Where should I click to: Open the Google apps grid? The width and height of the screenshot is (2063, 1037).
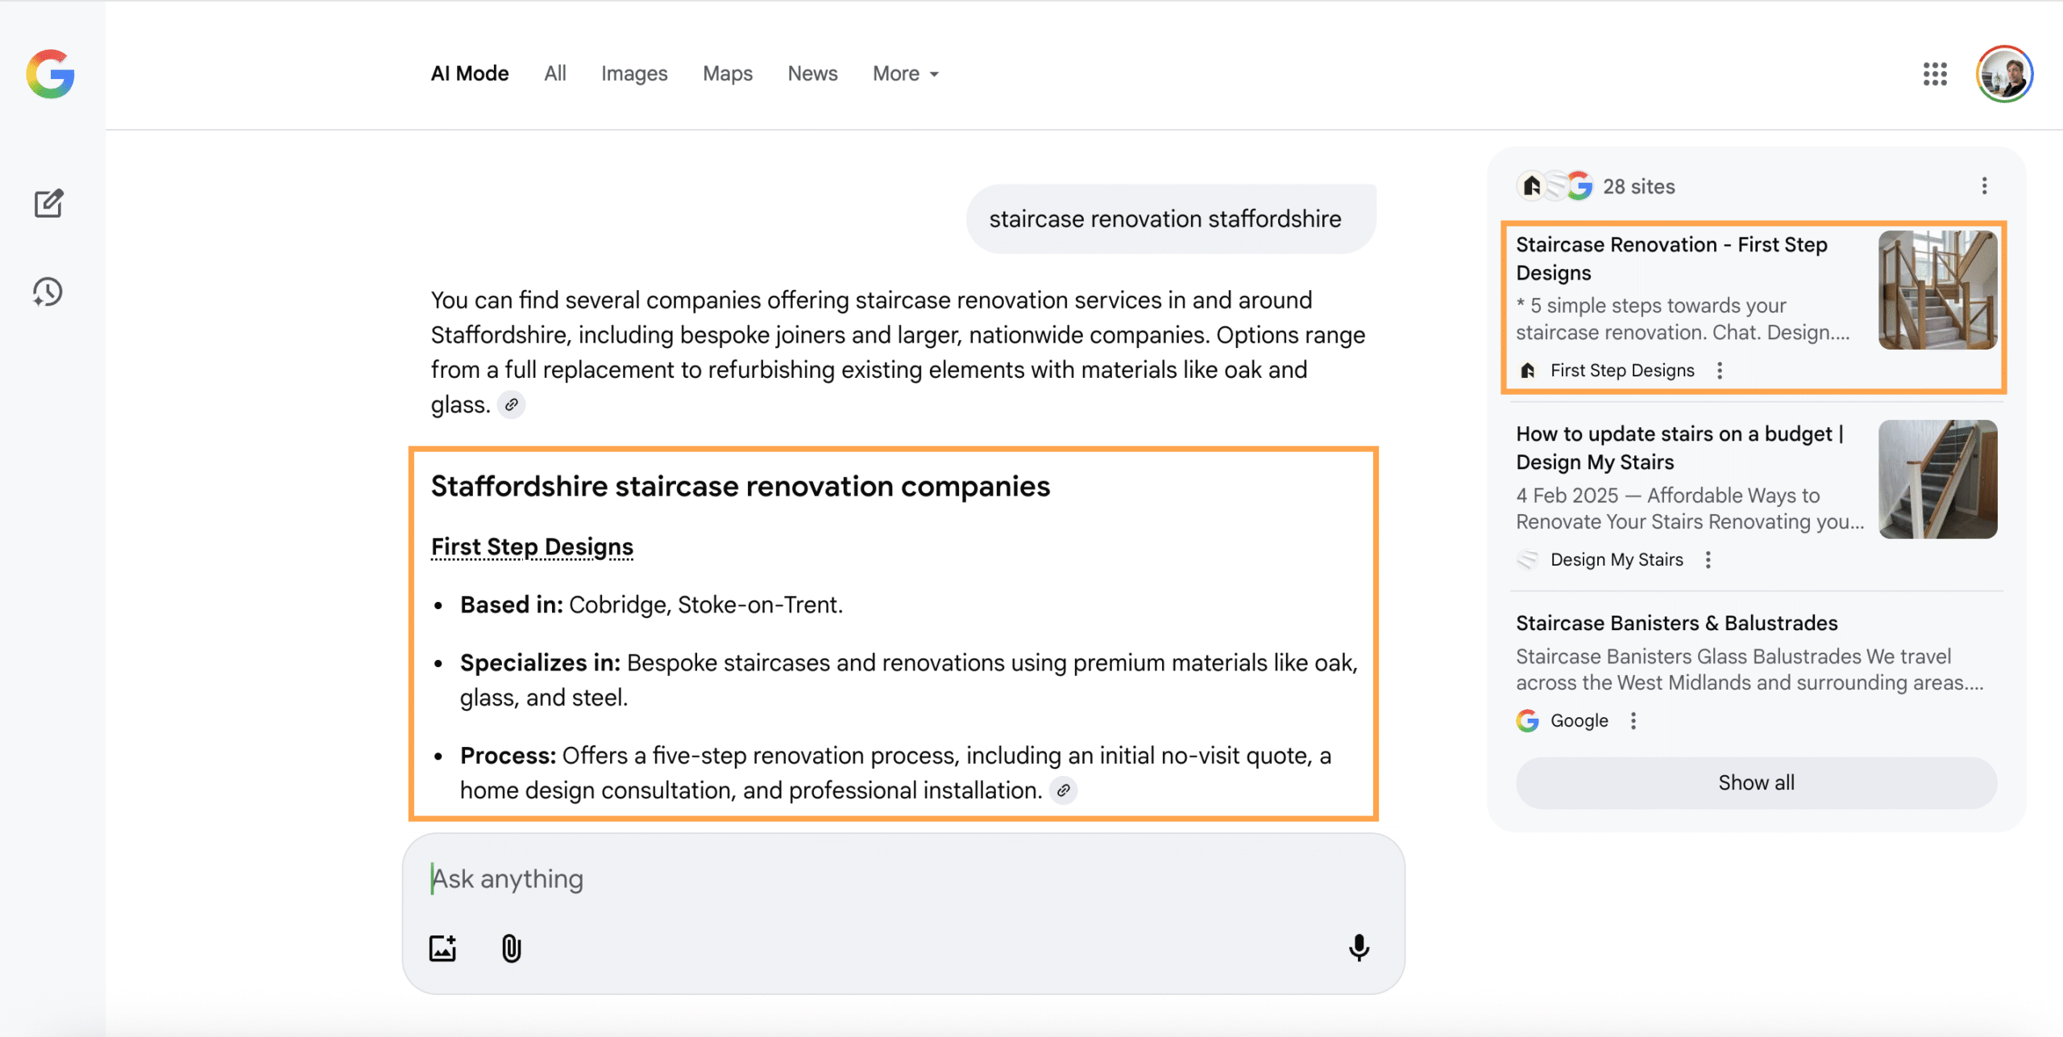point(1934,74)
